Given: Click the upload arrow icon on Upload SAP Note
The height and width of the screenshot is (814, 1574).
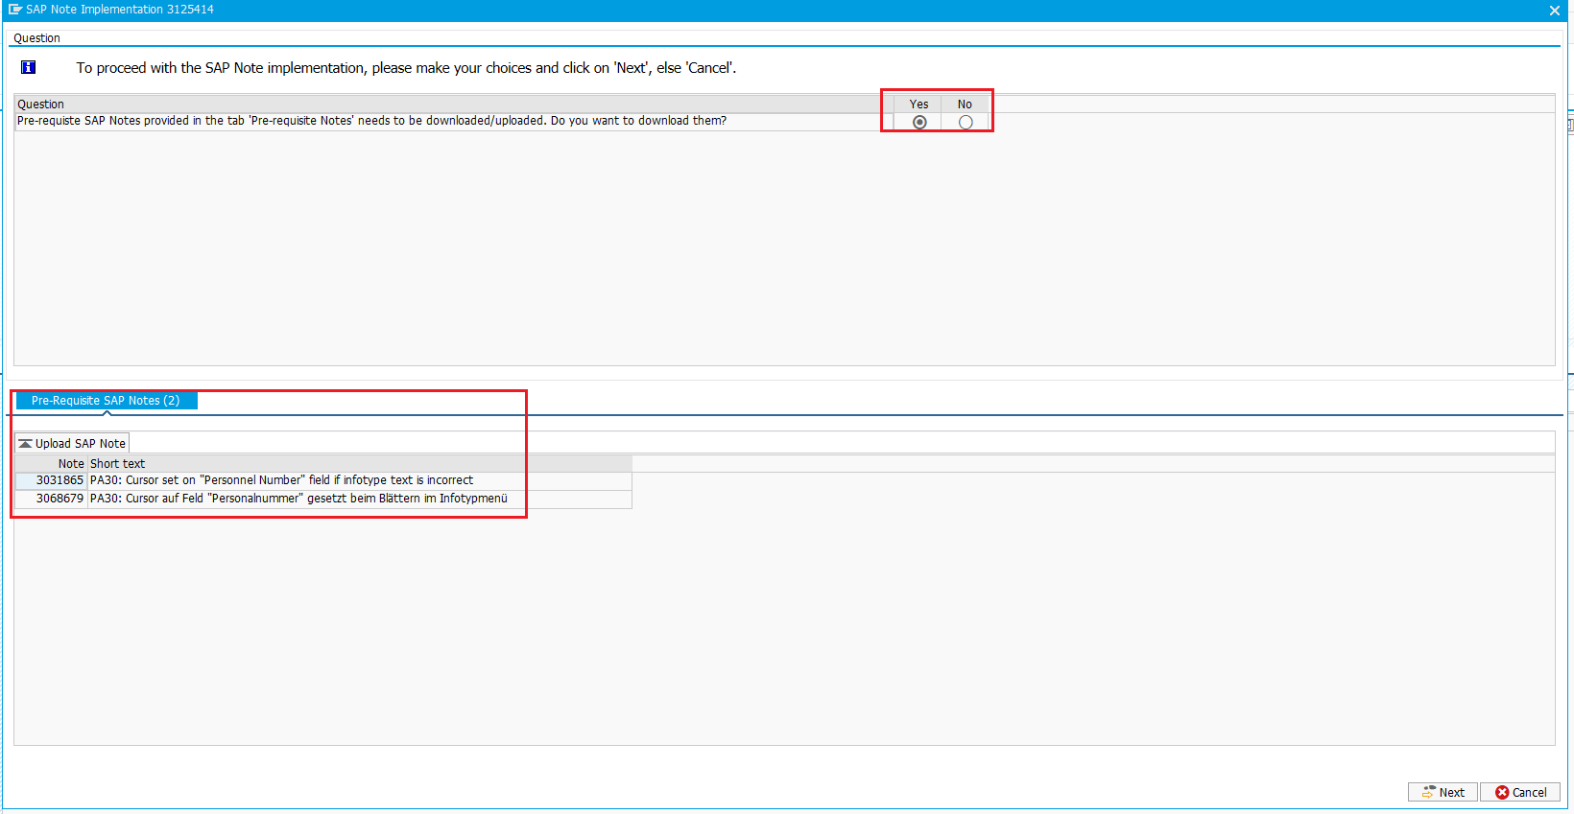Looking at the screenshot, I should pos(25,444).
